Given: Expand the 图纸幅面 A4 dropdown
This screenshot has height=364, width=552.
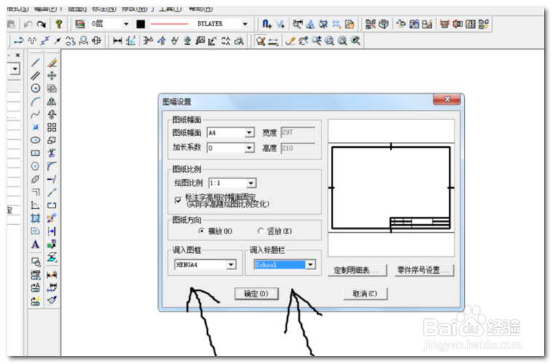Looking at the screenshot, I should pyautogui.click(x=249, y=132).
